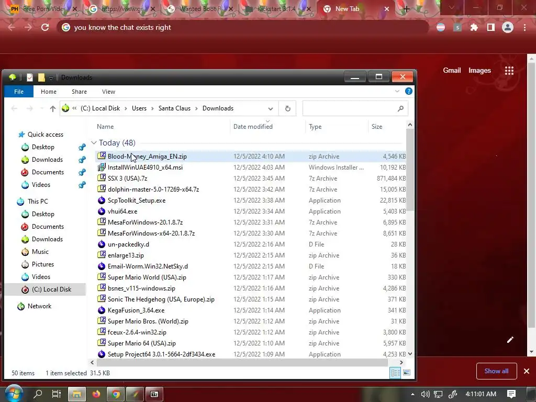Select Email-Worm.Win32.NetSky.d file
536x402 pixels.
pyautogui.click(x=148, y=266)
